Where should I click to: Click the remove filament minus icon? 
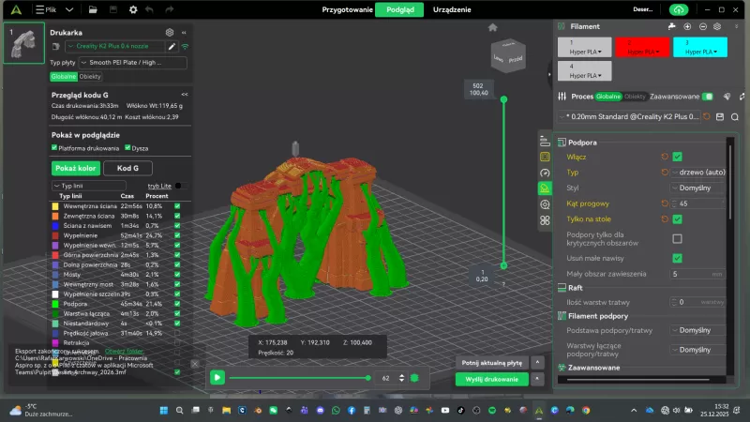702,26
